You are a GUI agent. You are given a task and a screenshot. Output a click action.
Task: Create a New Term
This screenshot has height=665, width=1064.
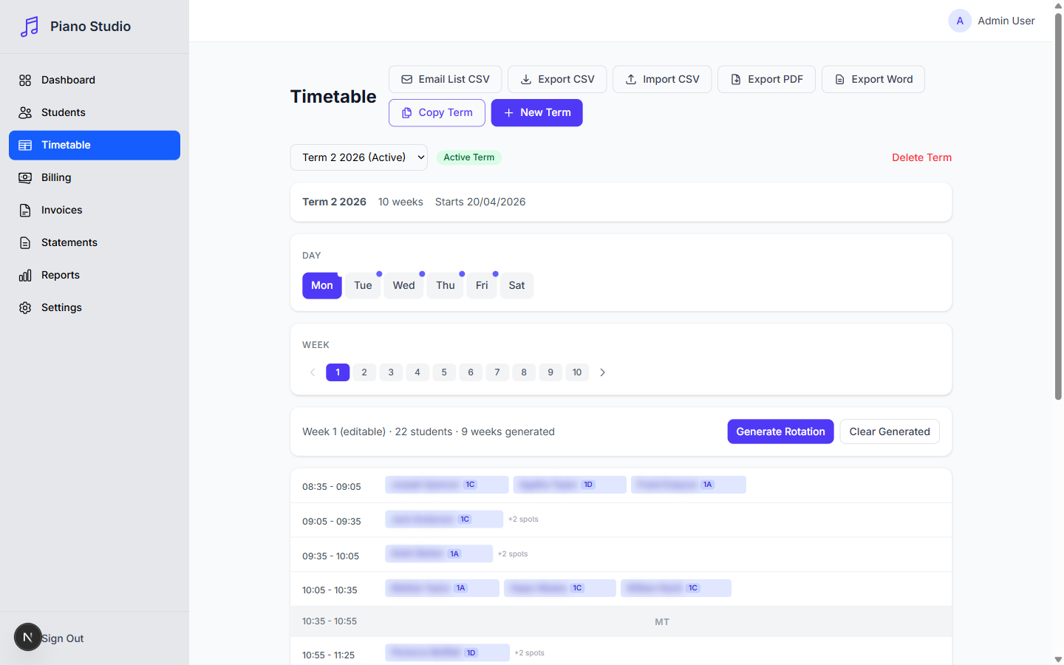pyautogui.click(x=536, y=112)
